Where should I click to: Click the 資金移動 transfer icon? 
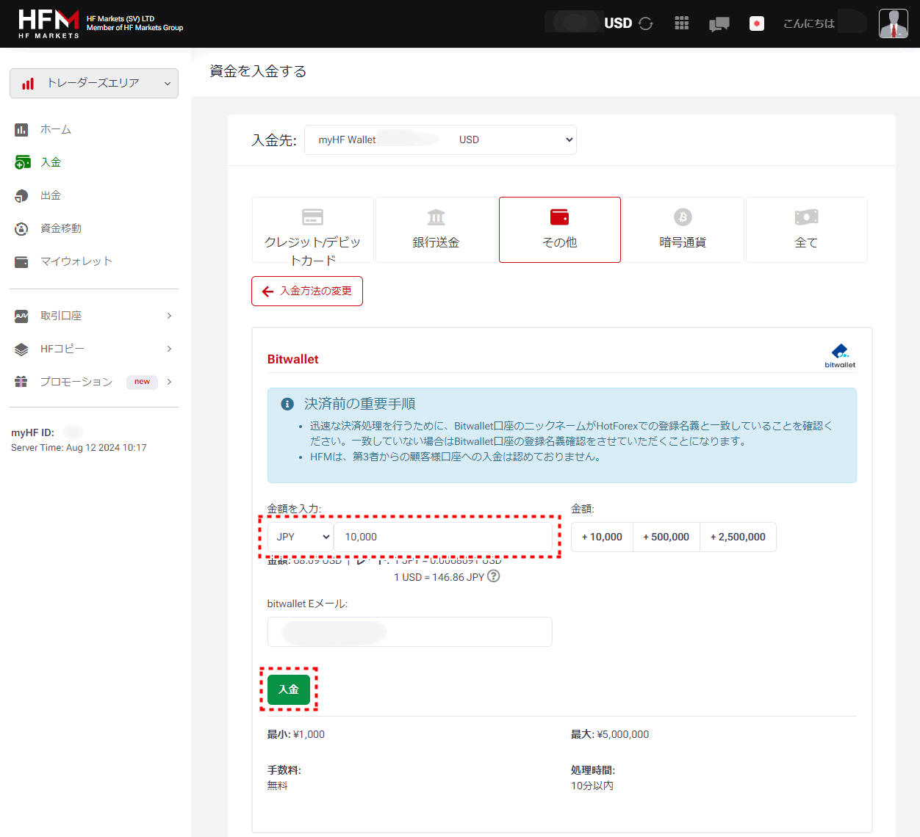(x=21, y=229)
